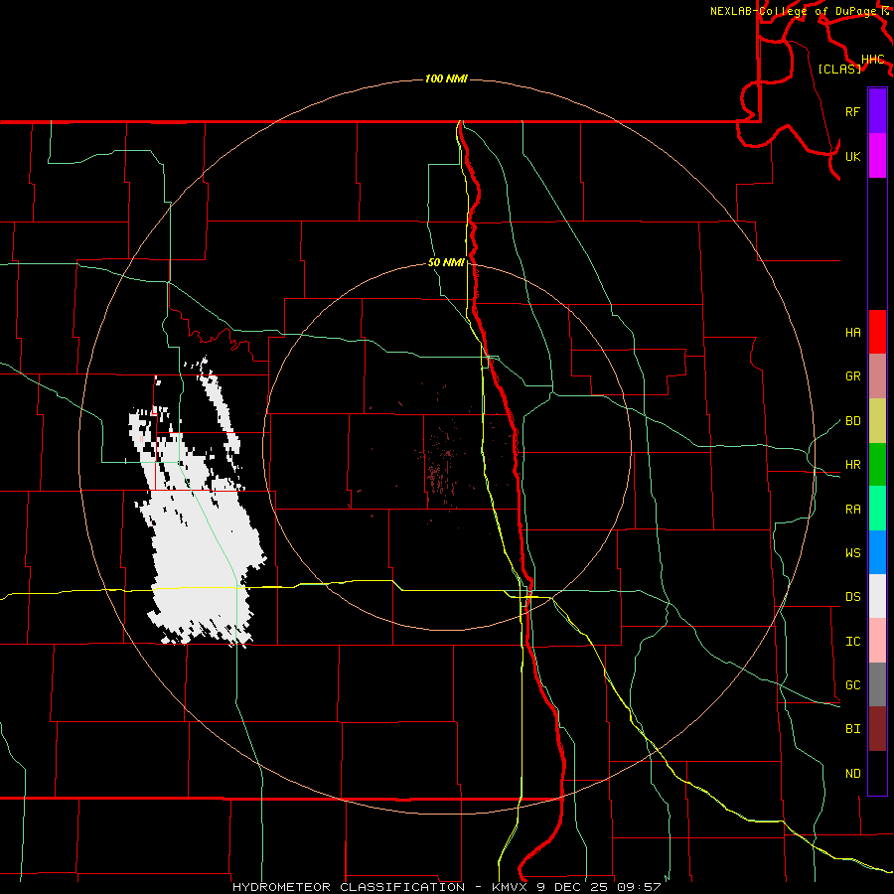Select the BD yellow legend block
The image size is (894, 894).
pyautogui.click(x=877, y=420)
